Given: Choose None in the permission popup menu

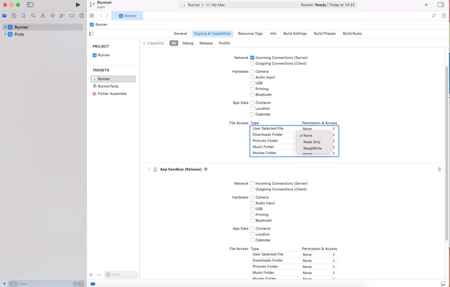Looking at the screenshot, I should coord(314,135).
